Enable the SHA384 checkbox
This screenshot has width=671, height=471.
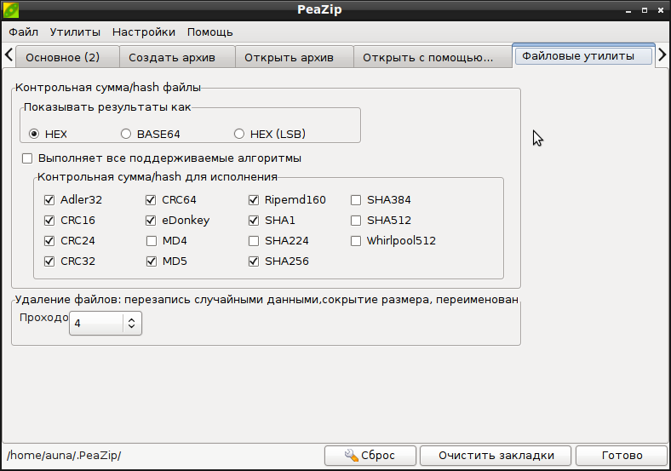356,200
